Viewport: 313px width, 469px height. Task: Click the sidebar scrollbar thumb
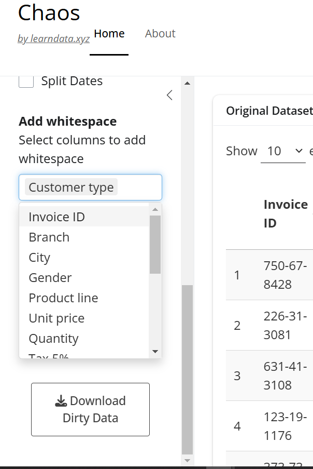click(x=188, y=370)
